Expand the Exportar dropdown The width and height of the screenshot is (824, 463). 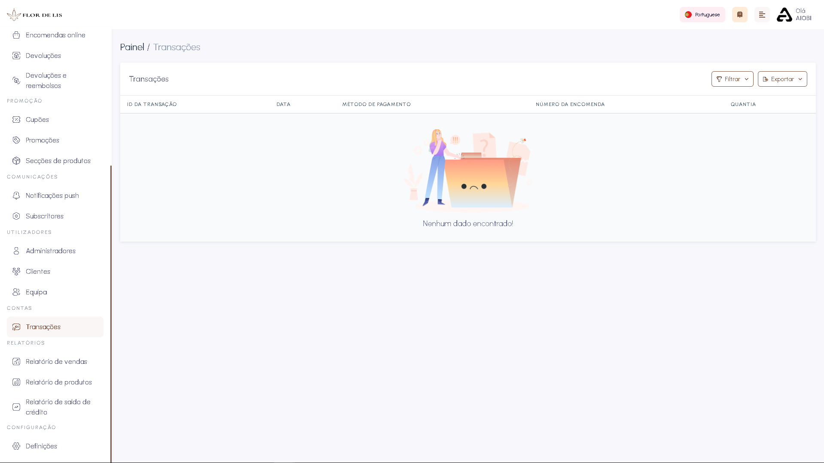800,79
